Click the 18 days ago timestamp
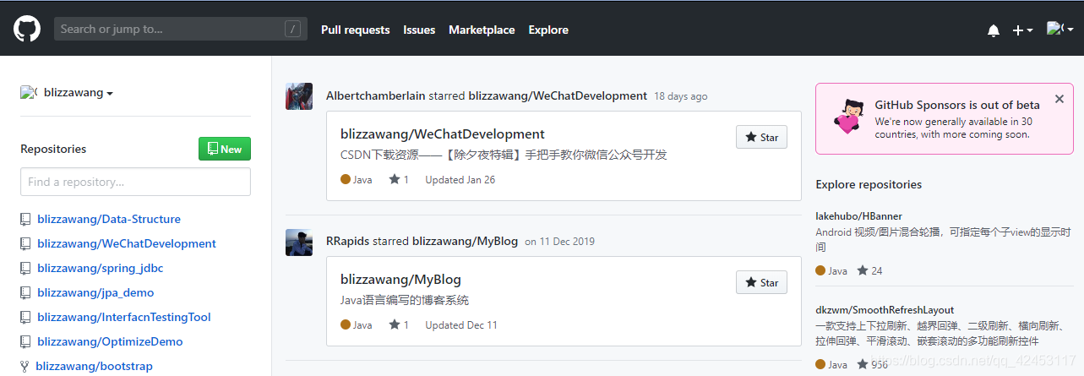 pos(681,96)
